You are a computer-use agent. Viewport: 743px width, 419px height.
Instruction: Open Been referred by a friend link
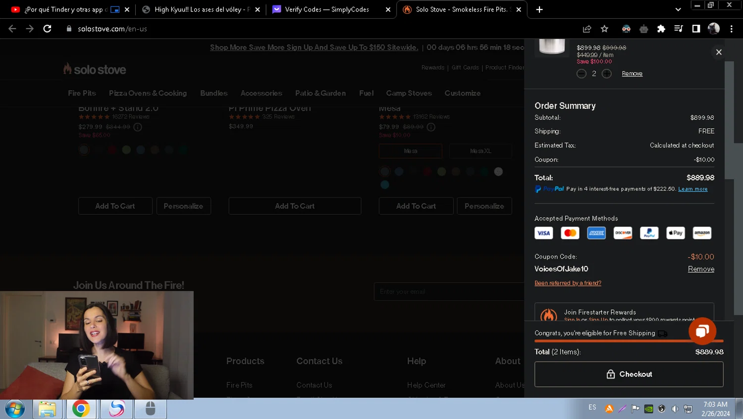click(568, 283)
